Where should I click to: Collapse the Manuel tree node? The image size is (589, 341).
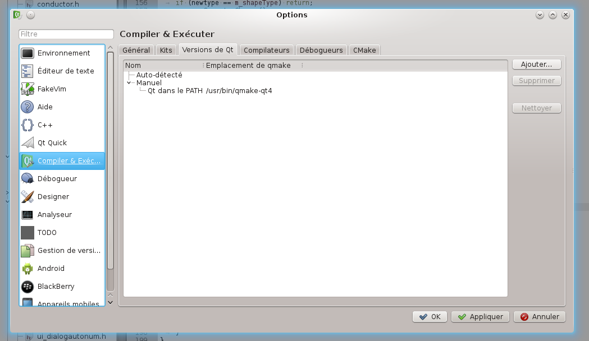coord(129,83)
